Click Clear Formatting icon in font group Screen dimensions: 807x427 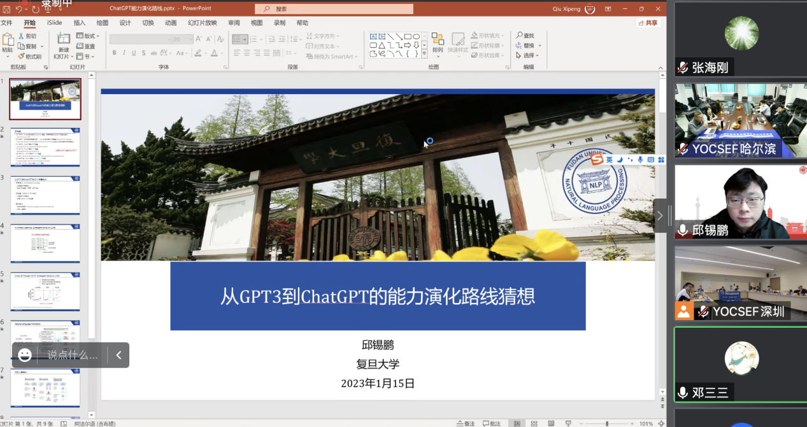click(x=220, y=39)
